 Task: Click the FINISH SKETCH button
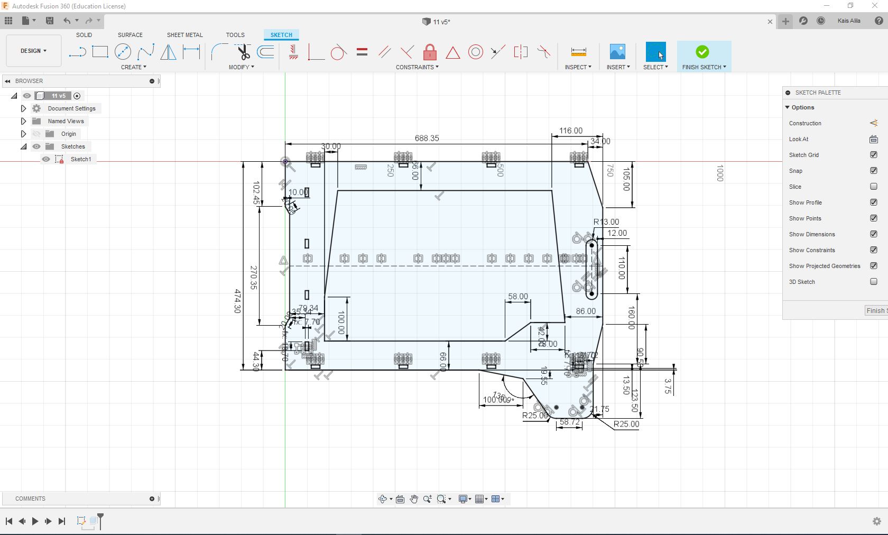pyautogui.click(x=703, y=56)
